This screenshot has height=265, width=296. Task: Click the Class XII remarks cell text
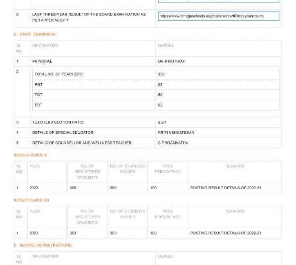[226, 233]
